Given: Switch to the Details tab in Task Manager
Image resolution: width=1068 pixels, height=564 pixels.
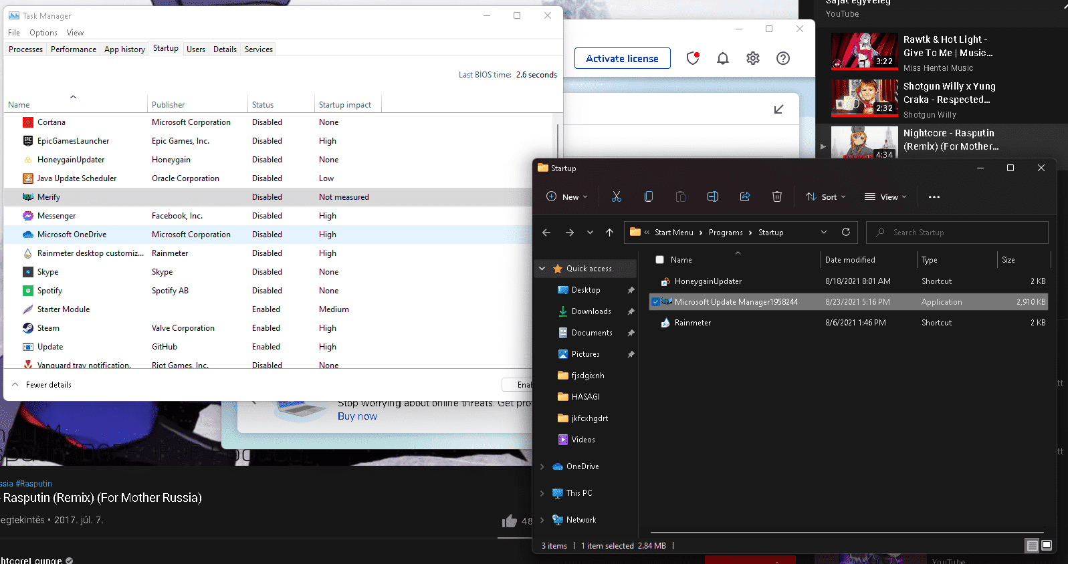Looking at the screenshot, I should click(225, 49).
